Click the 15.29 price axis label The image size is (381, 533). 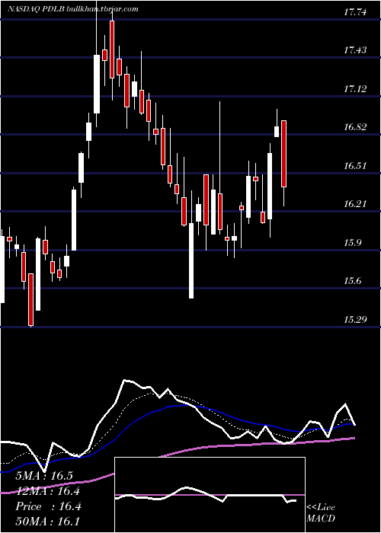coord(355,320)
